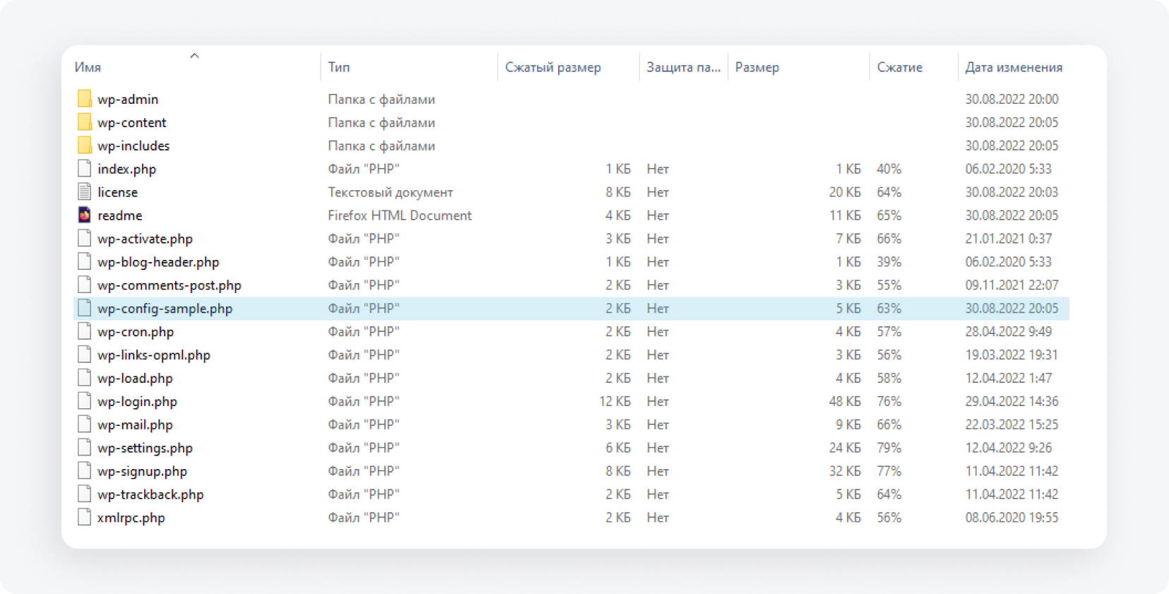
Task: Click the xmlrpc.php file icon
Action: click(84, 518)
